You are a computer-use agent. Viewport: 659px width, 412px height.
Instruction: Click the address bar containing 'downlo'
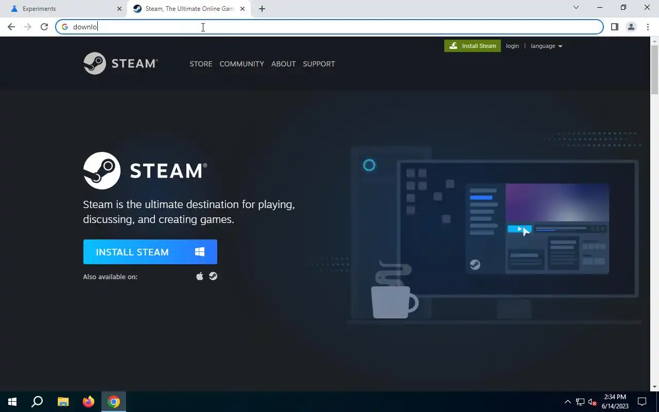coord(329,27)
